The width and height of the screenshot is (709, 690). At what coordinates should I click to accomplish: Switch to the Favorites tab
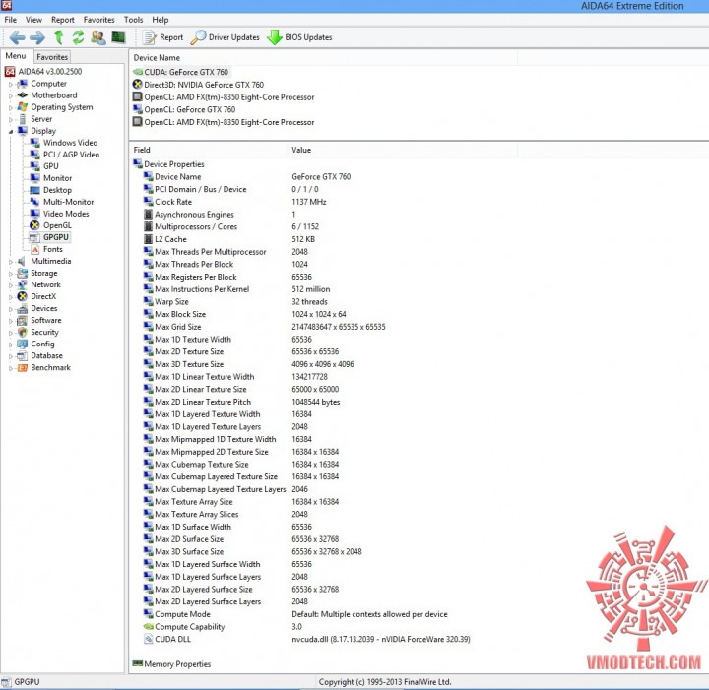coord(52,57)
